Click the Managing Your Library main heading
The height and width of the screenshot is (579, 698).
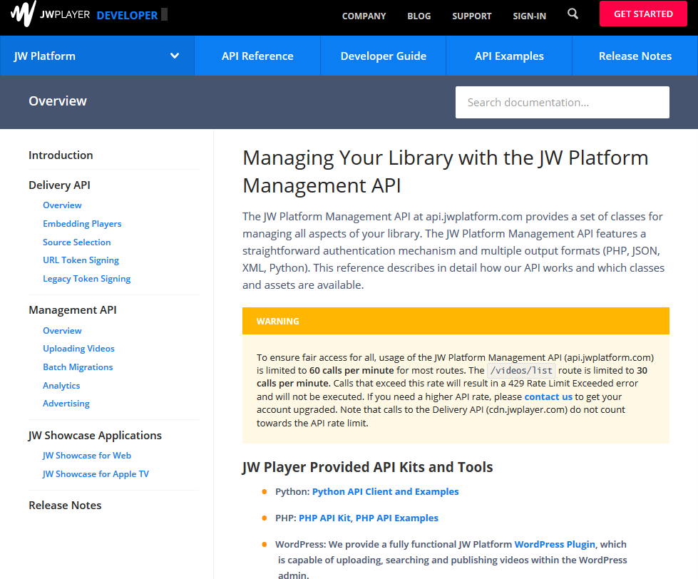pos(445,171)
